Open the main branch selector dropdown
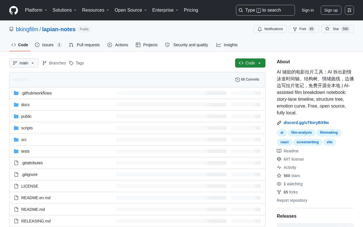This screenshot has height=227, width=363. pos(24,63)
